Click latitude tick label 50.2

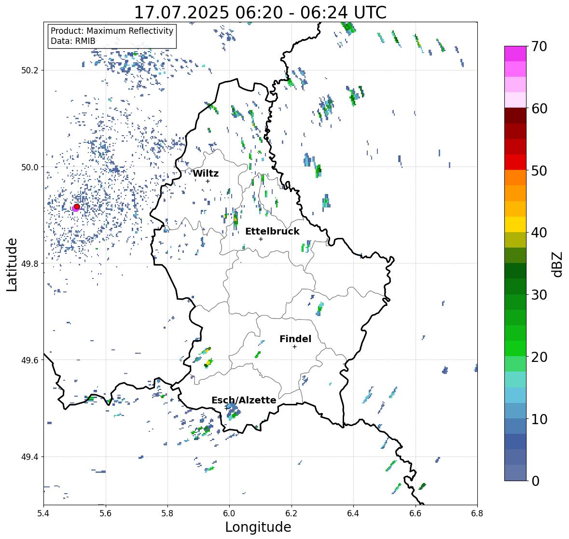tap(30, 70)
